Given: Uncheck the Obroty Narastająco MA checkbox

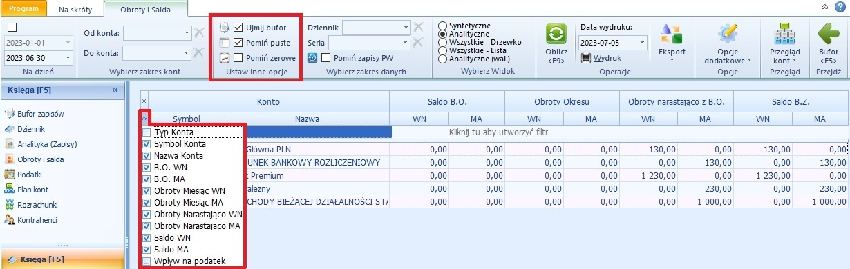Looking at the screenshot, I should [146, 226].
